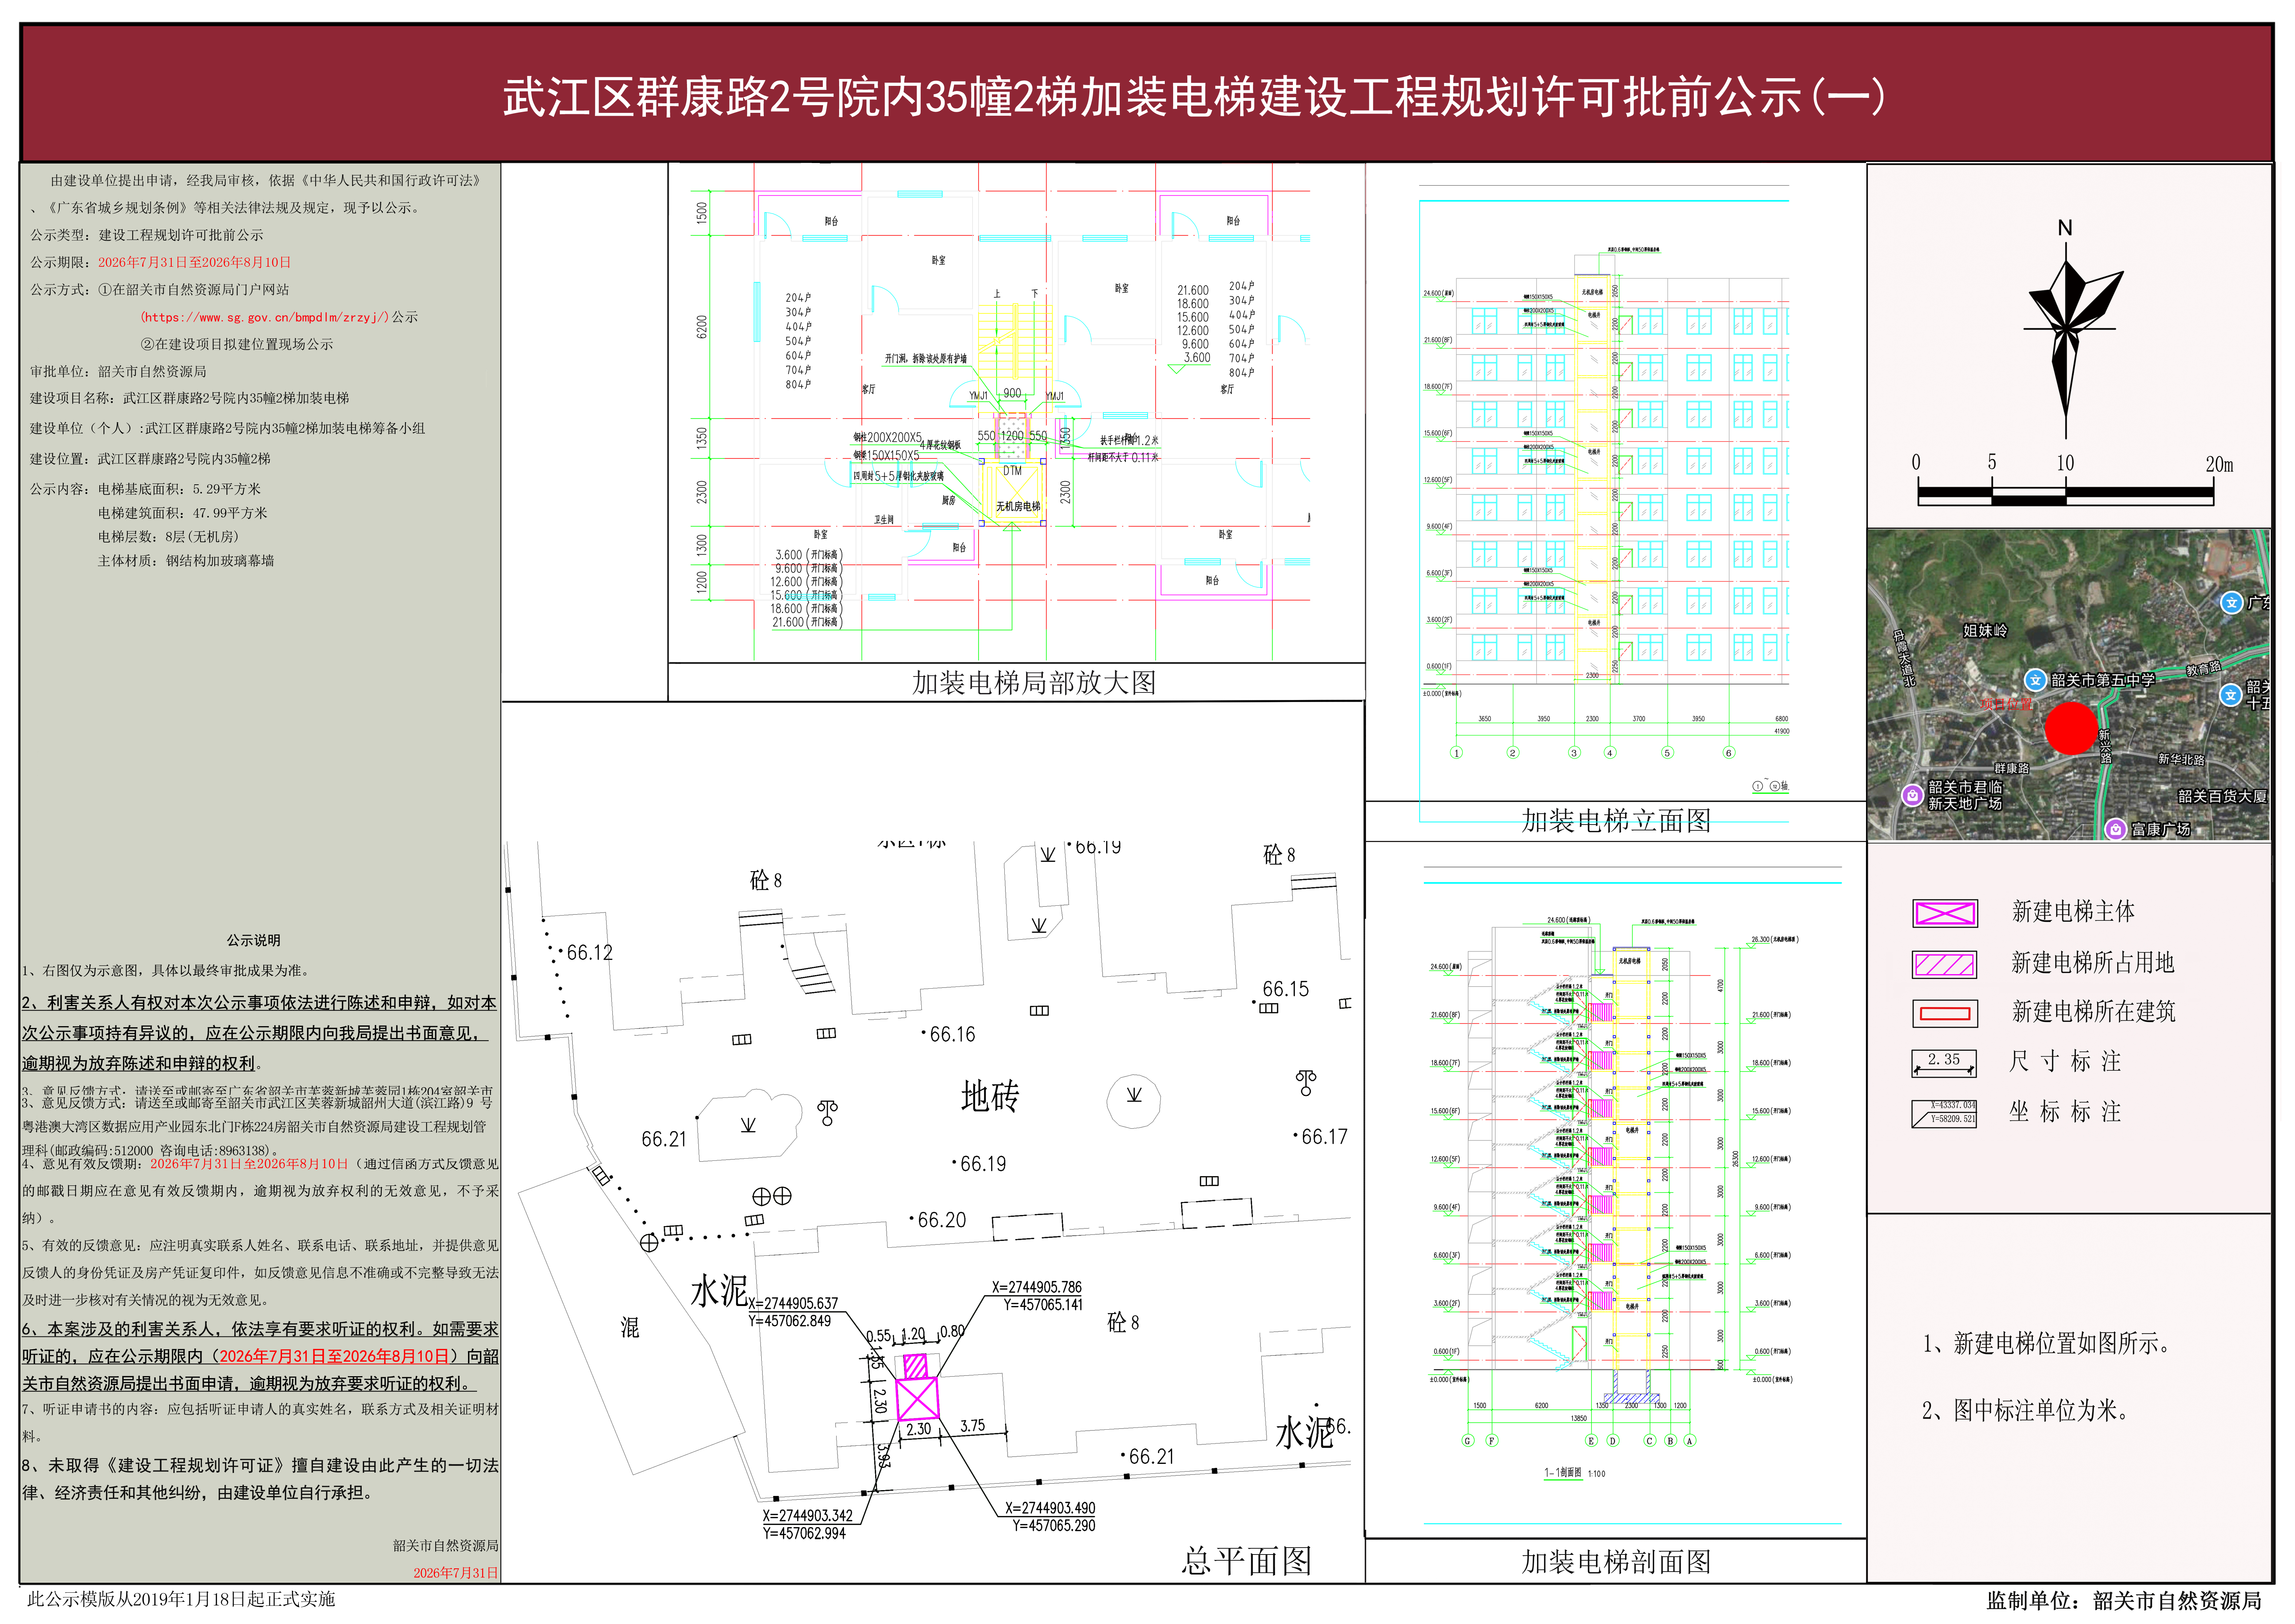
Task: Click the 韶关百货大厦 label on the satellite map
Action: pyautogui.click(x=2222, y=797)
